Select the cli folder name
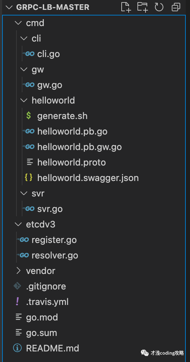 (x=36, y=38)
